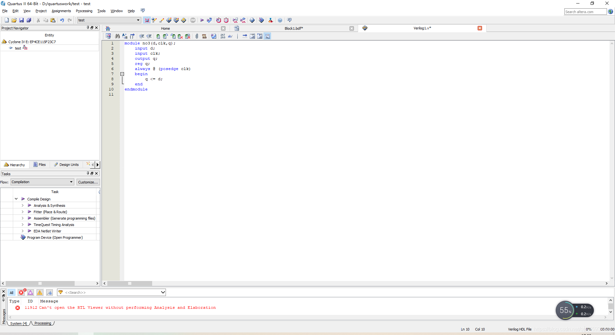Open the Processing menu
The image size is (615, 335).
(x=84, y=11)
